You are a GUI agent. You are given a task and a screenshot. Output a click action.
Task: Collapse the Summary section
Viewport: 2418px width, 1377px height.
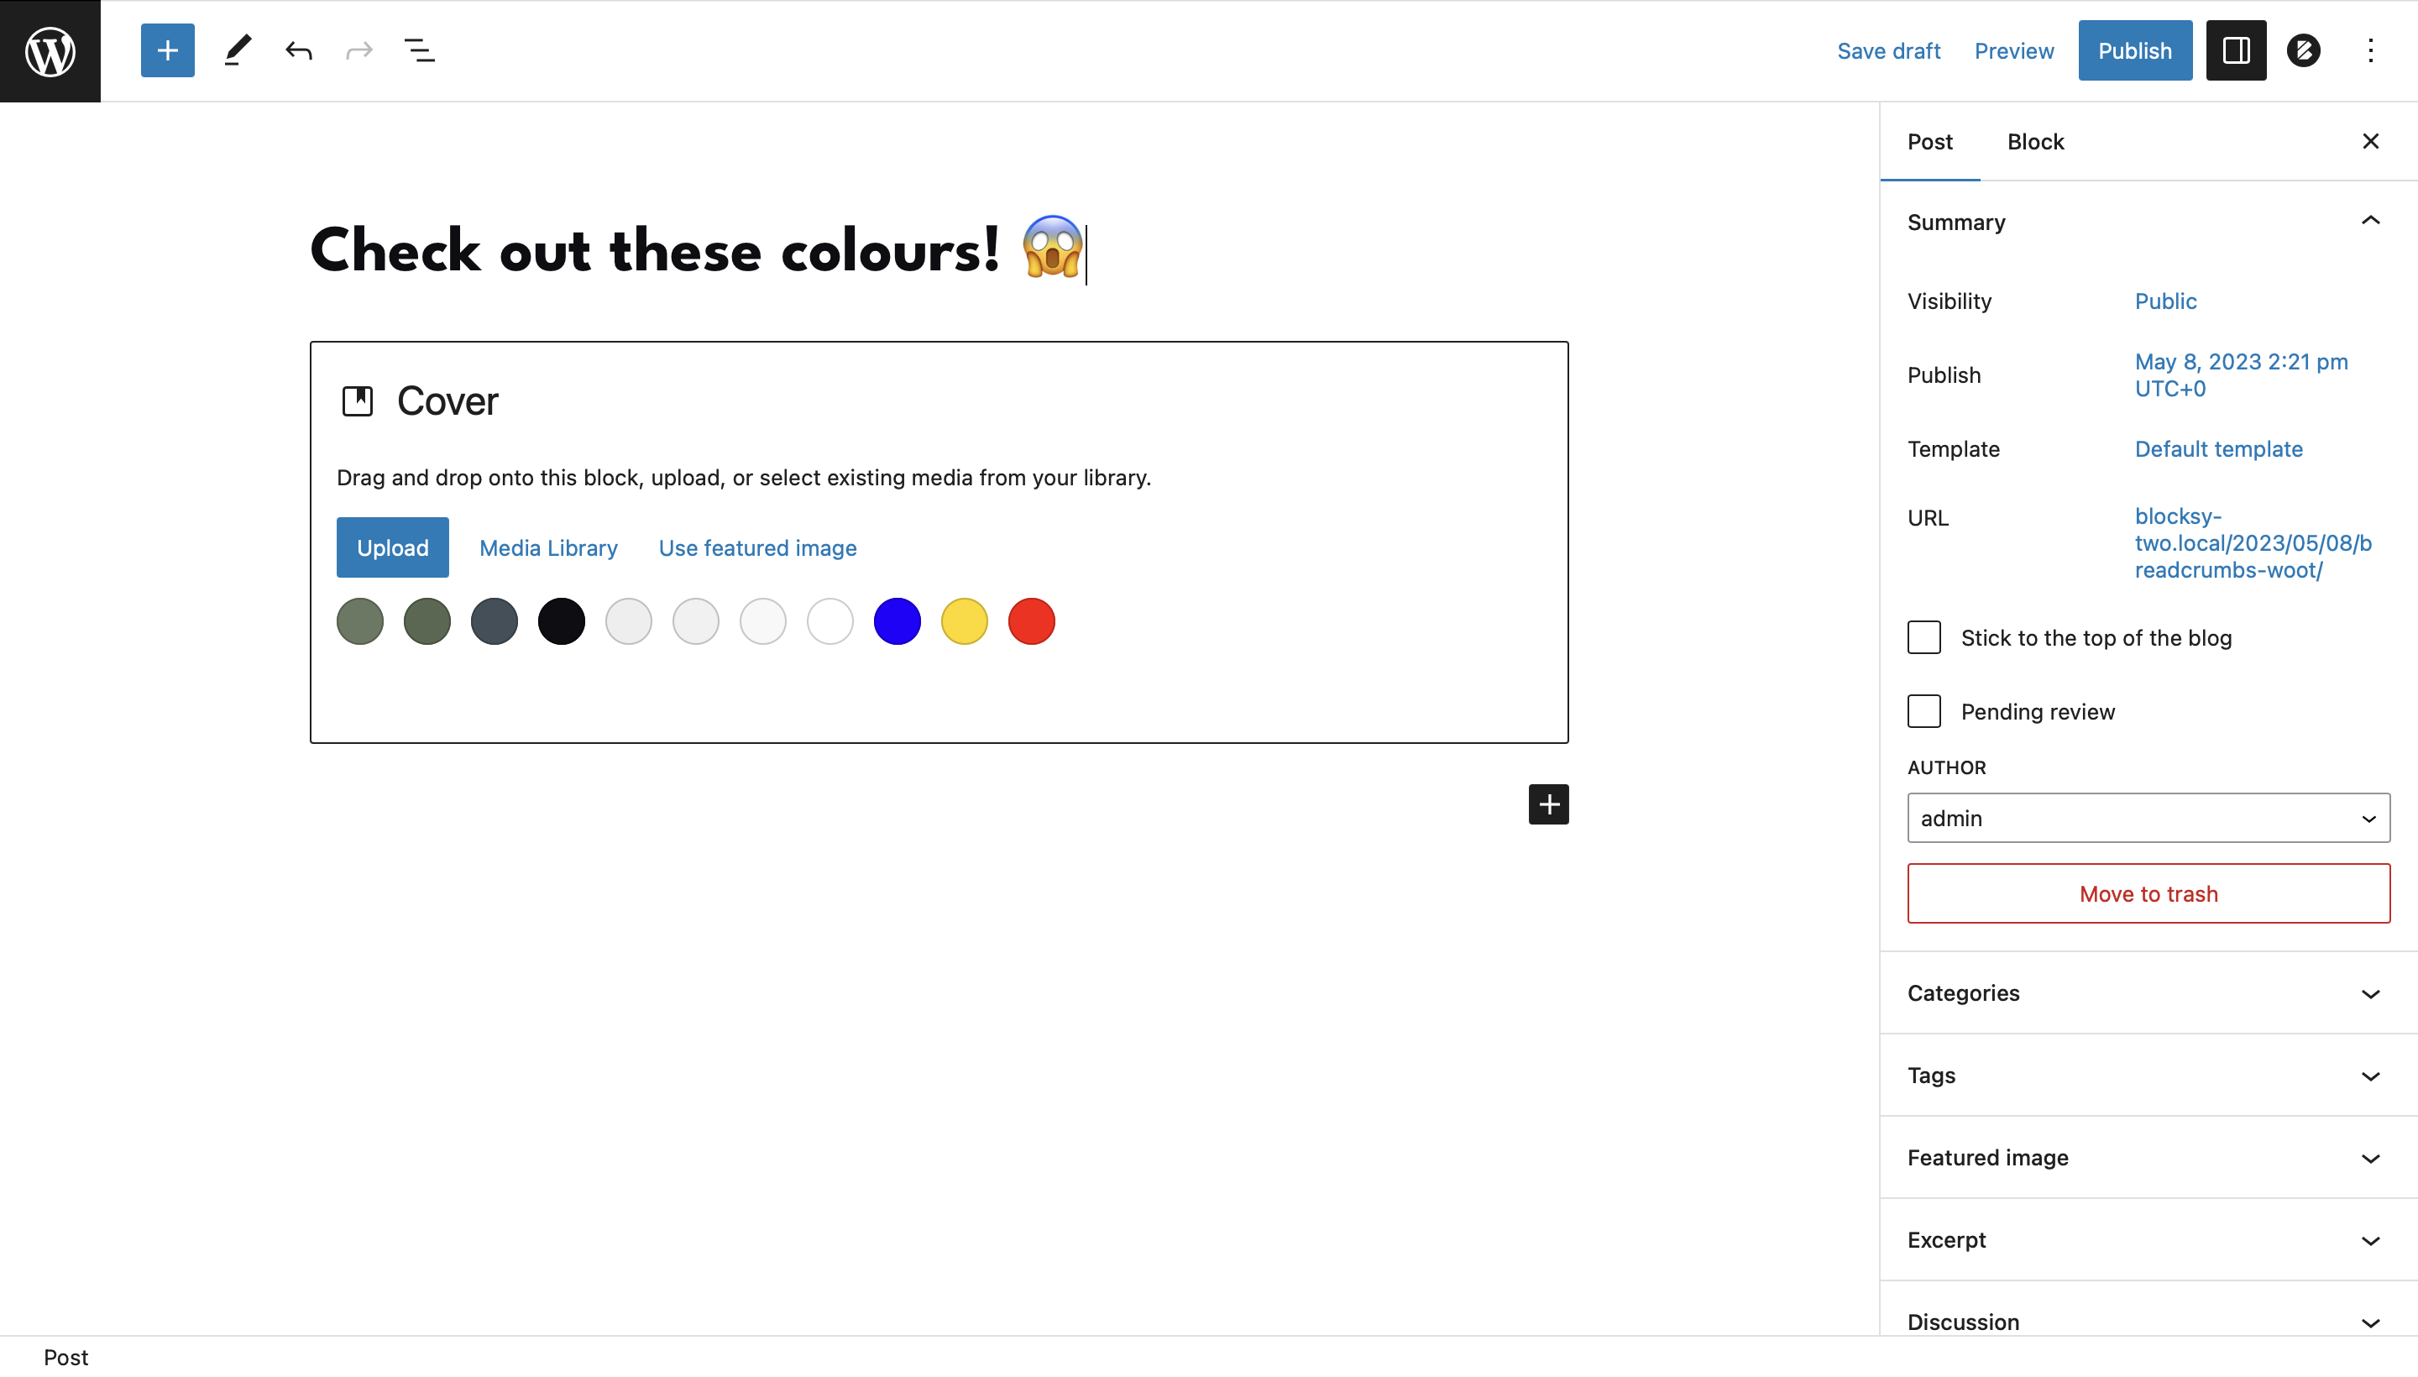coord(2370,220)
